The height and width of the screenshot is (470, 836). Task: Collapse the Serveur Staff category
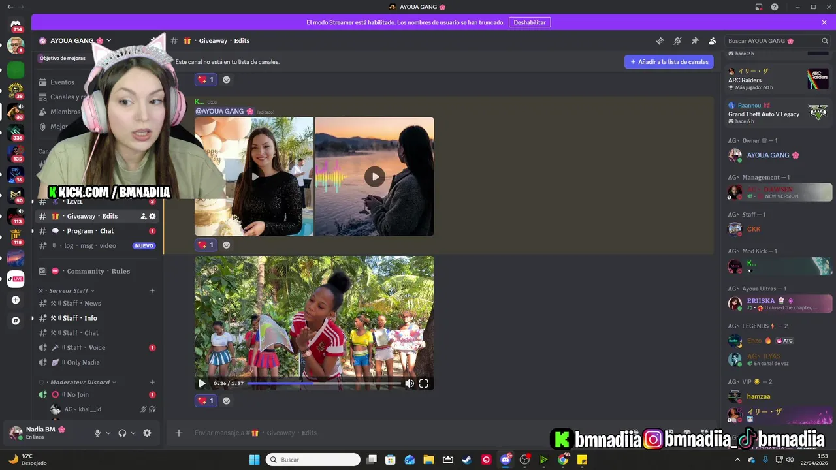(68, 290)
